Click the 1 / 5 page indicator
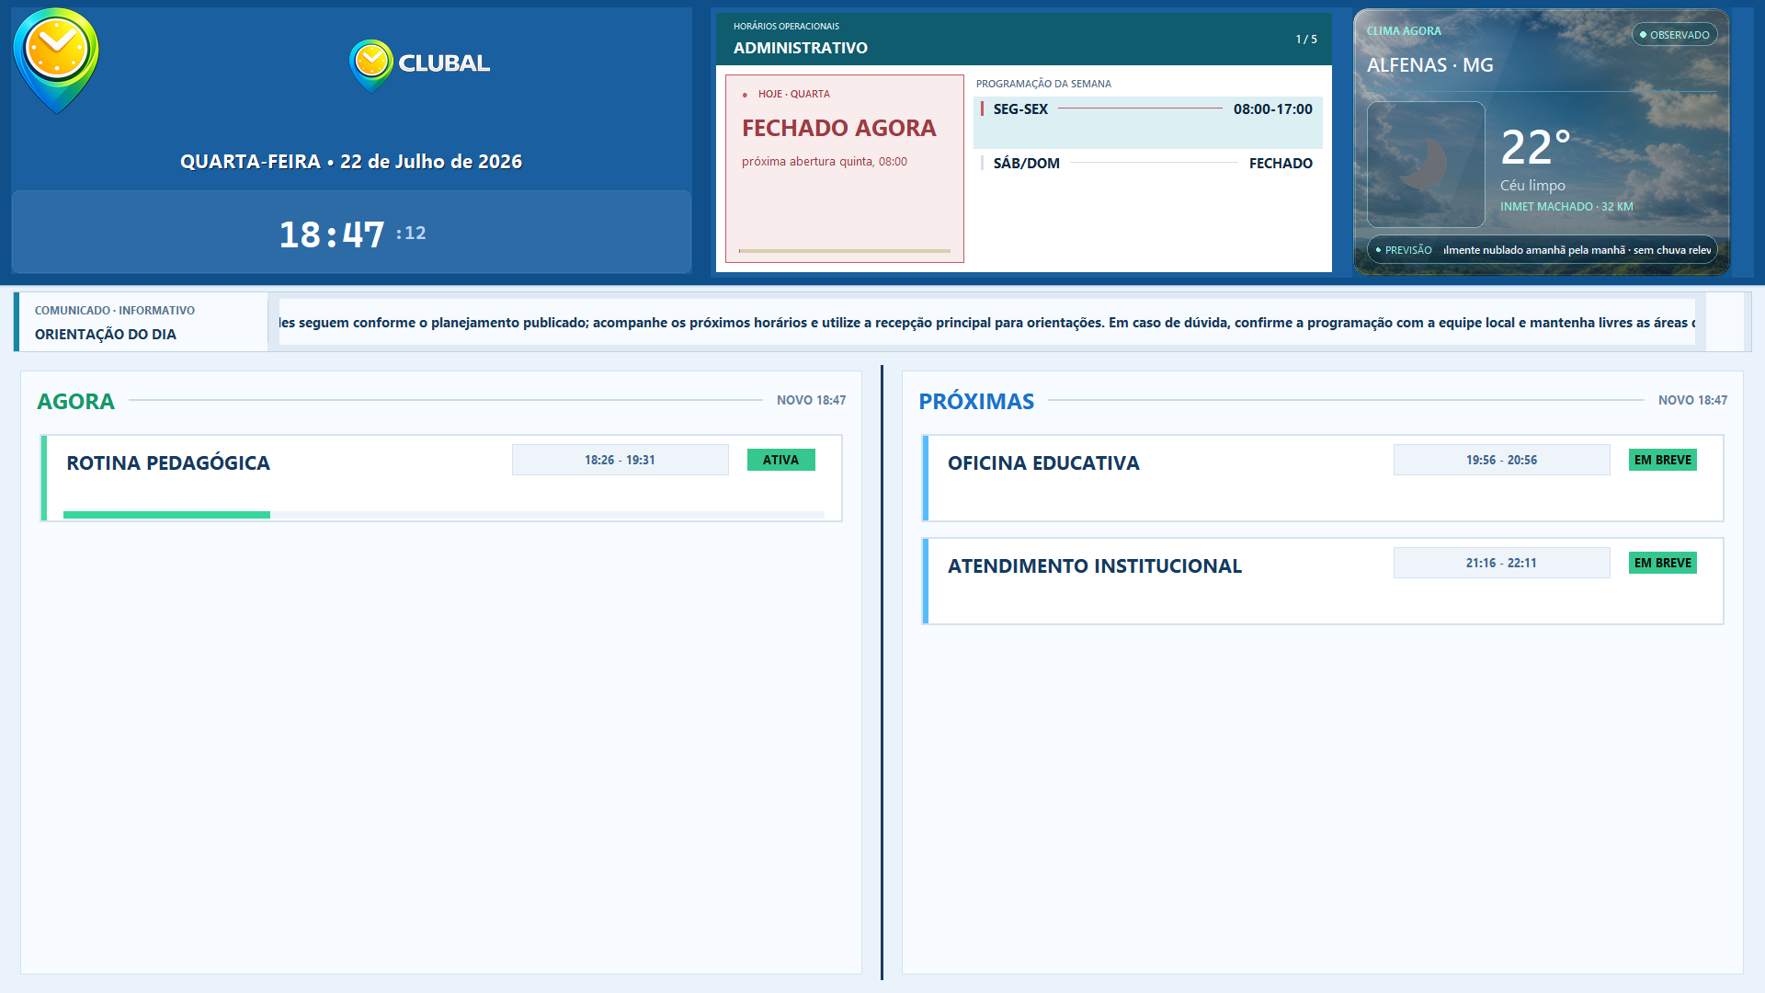 tap(1306, 40)
